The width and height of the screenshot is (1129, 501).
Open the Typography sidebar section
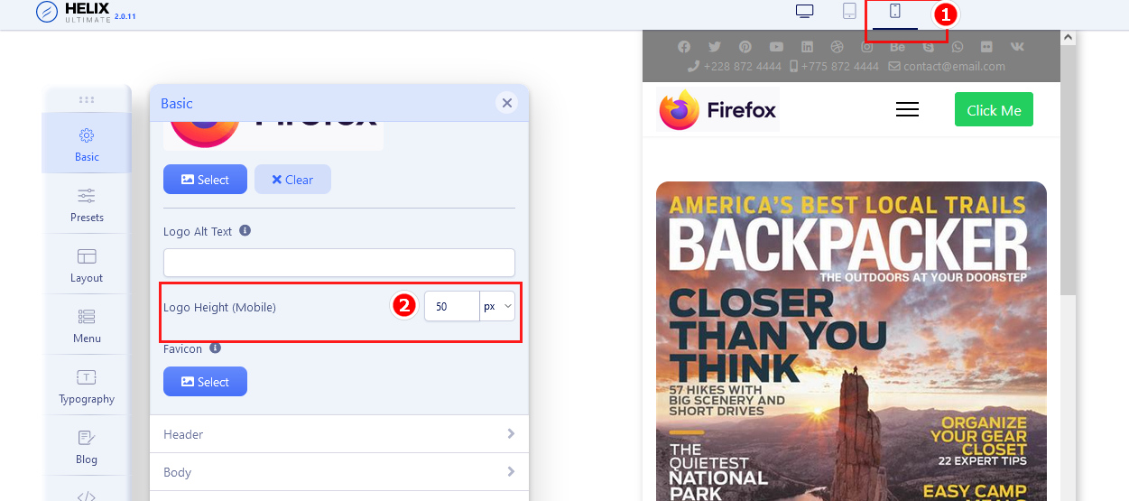click(x=87, y=385)
